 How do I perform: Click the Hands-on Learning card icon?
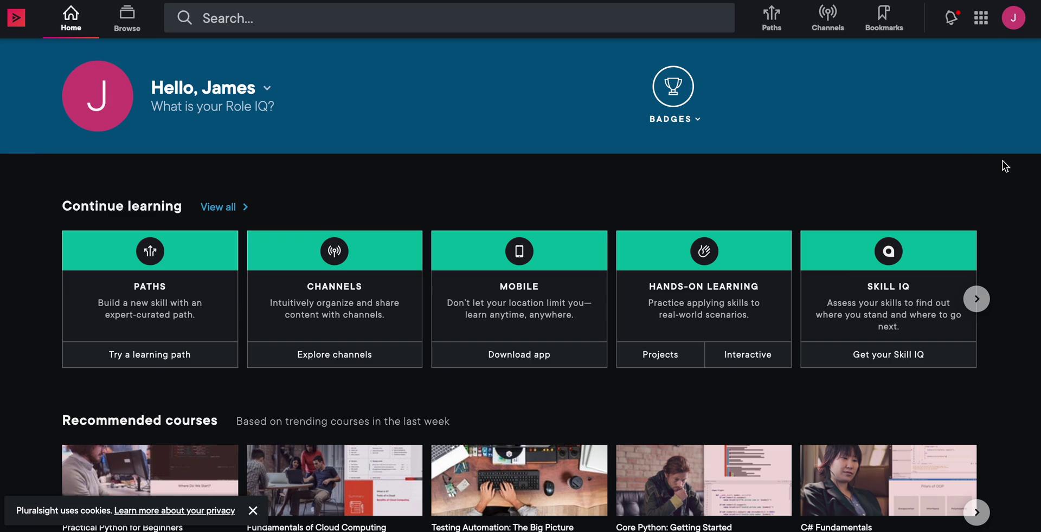tap(704, 251)
